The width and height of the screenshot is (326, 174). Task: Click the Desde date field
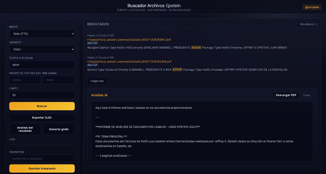point(25,80)
